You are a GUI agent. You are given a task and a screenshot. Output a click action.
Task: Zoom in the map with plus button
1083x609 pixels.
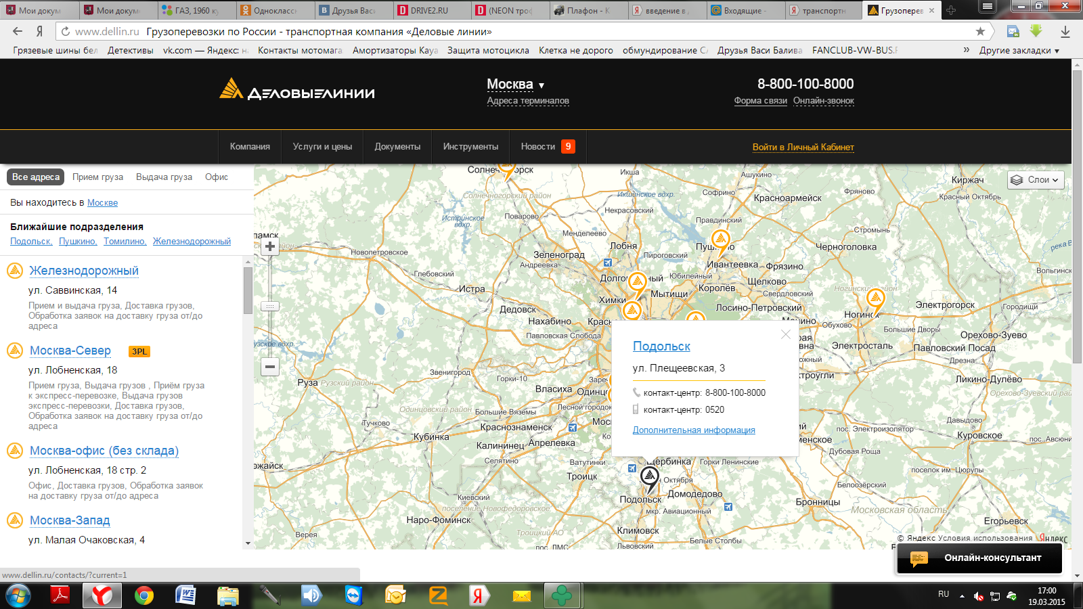(x=270, y=246)
